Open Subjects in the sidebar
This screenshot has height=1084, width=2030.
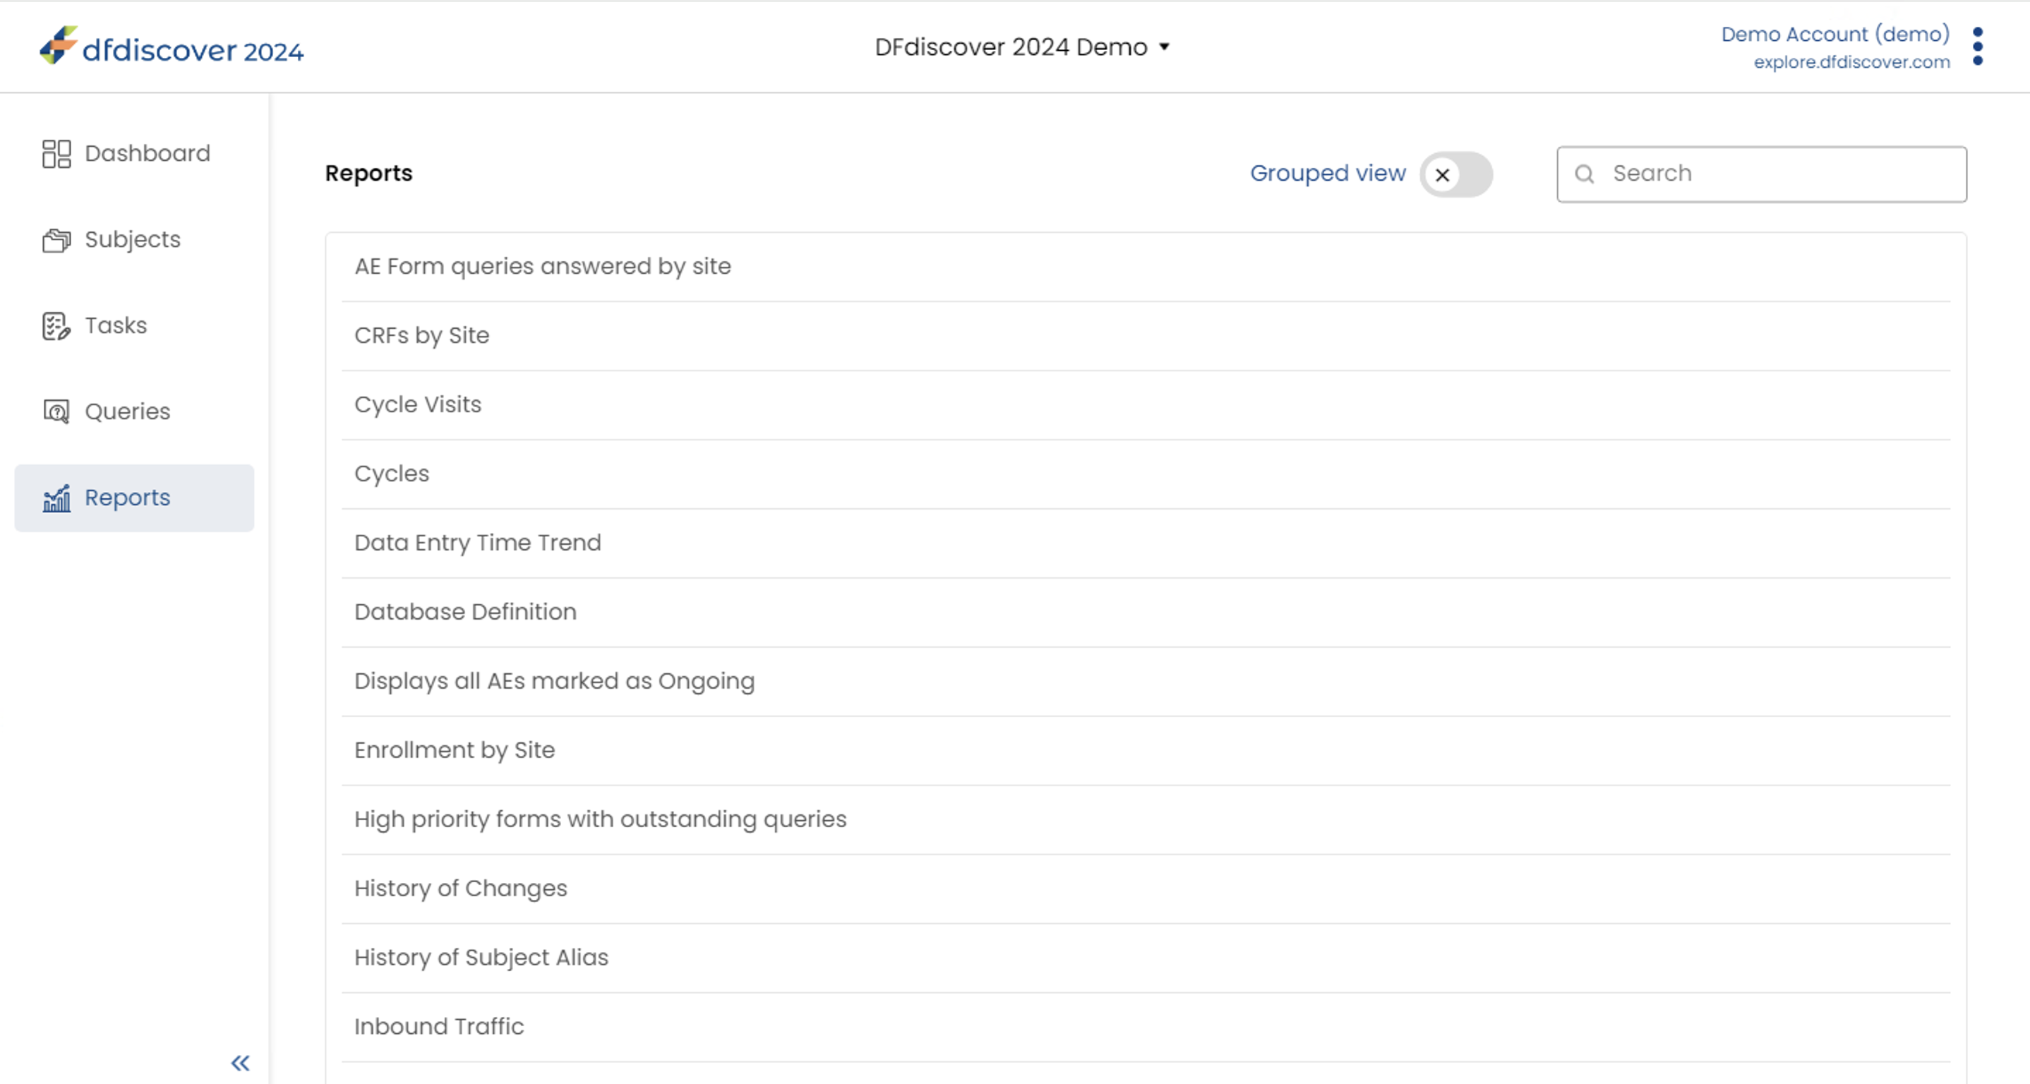click(x=134, y=239)
